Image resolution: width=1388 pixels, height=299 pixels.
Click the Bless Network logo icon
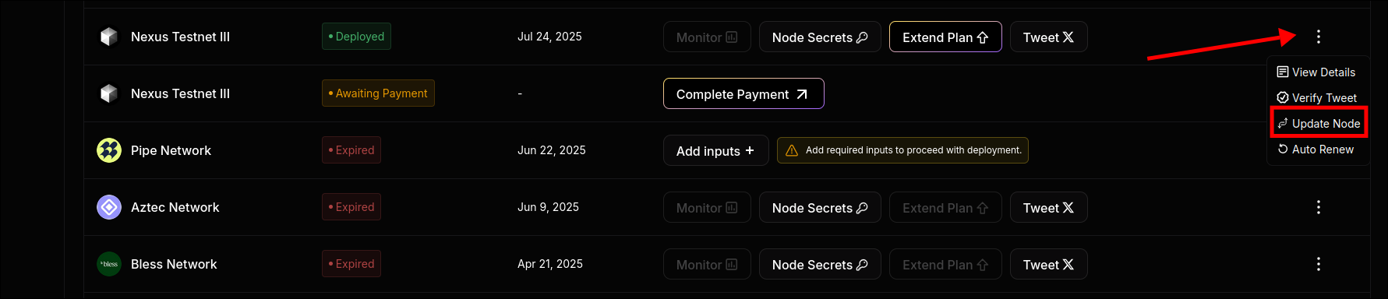(x=109, y=264)
